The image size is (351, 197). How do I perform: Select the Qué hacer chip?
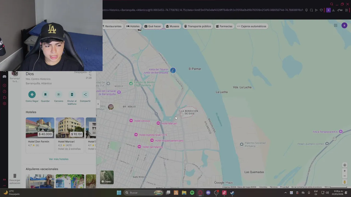153,26
